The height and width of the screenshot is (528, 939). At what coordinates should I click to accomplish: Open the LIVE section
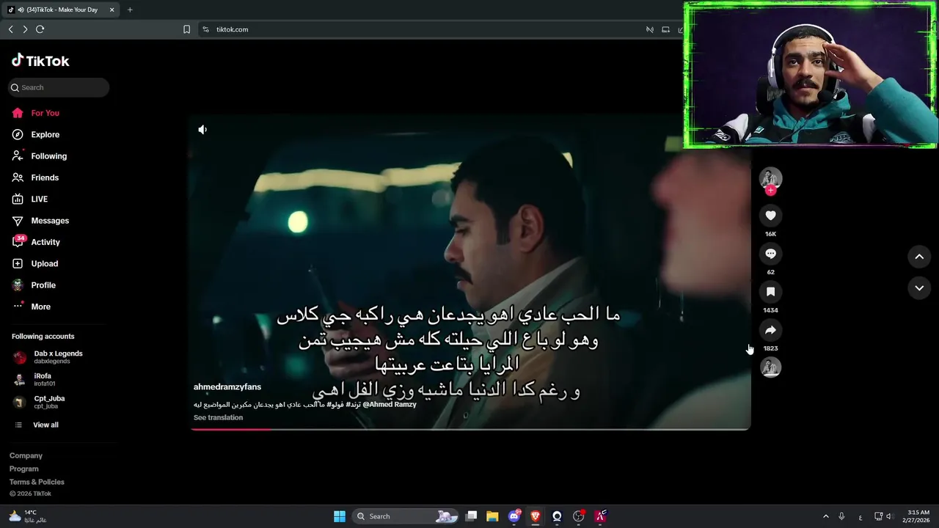pyautogui.click(x=30, y=199)
